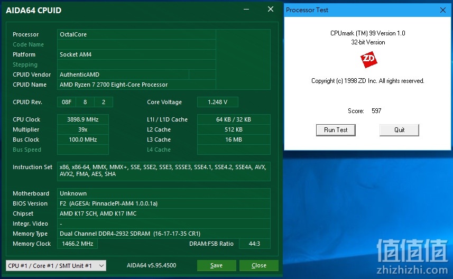Click the CPUmark 99 Version 1.0 title text
The height and width of the screenshot is (279, 453).
point(368,33)
